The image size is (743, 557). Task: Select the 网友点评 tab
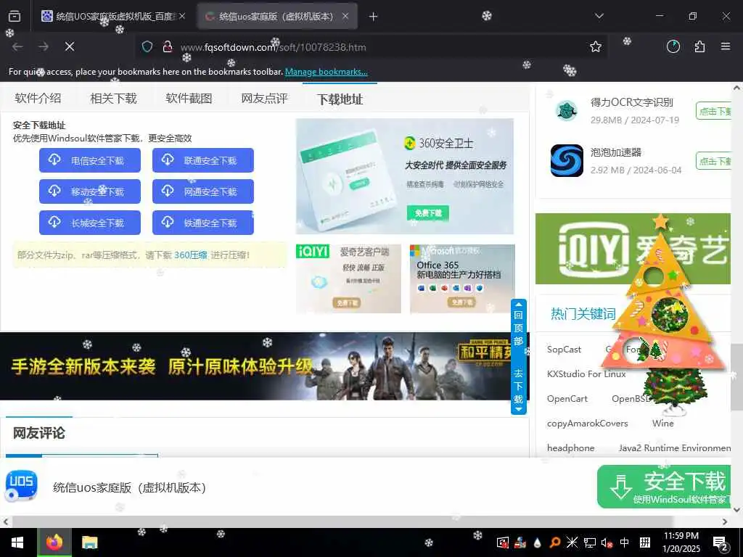pyautogui.click(x=264, y=99)
